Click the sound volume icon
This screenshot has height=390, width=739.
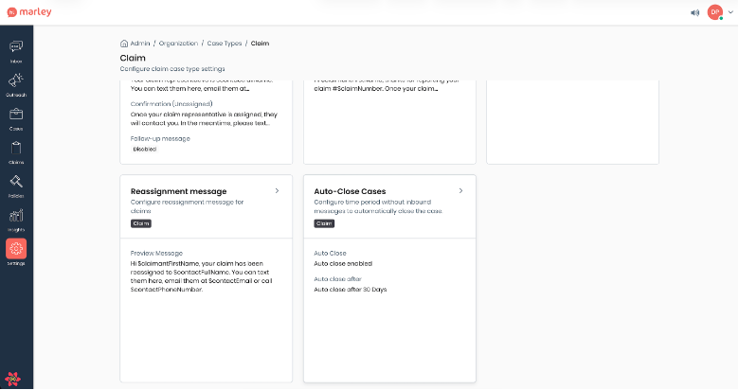pyautogui.click(x=695, y=12)
